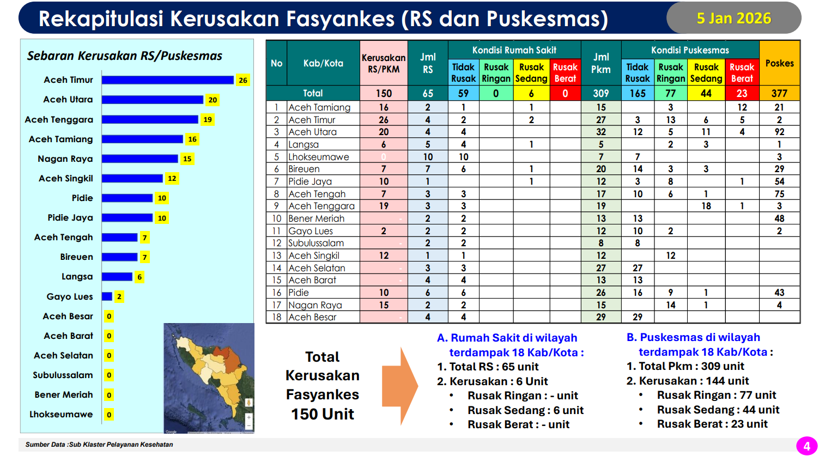Click the map zoom in plus icon
Image resolution: width=819 pixels, height=456 pixels.
248,417
